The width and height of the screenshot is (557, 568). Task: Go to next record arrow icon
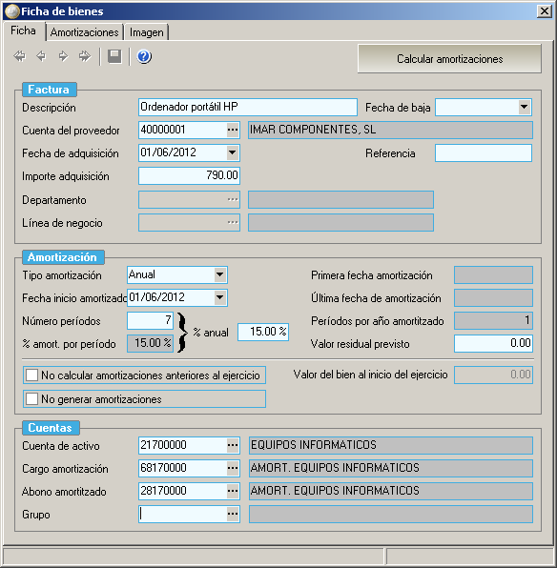(63, 56)
